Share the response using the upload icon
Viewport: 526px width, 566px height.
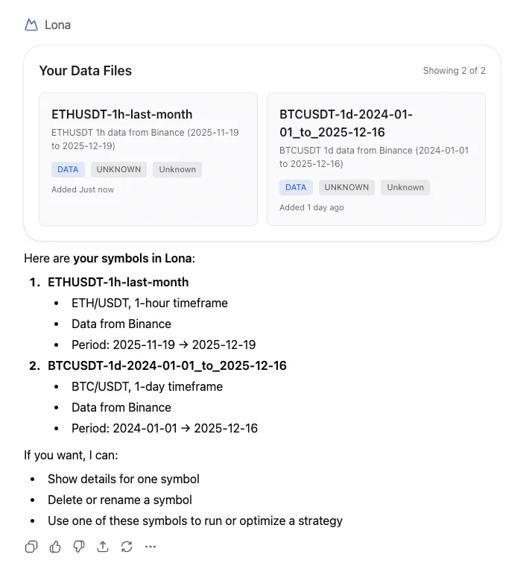click(x=103, y=547)
